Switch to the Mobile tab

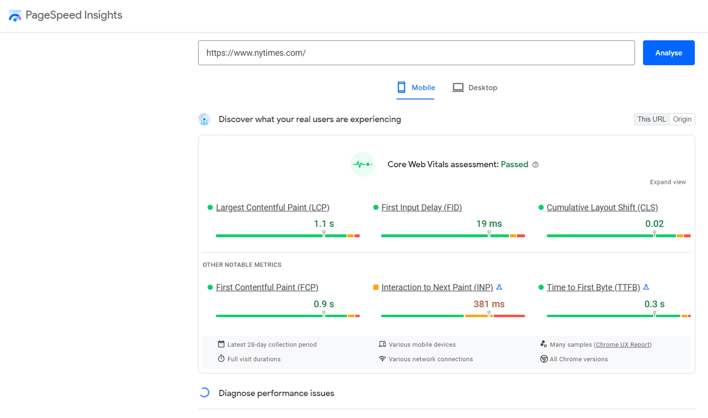coord(415,87)
